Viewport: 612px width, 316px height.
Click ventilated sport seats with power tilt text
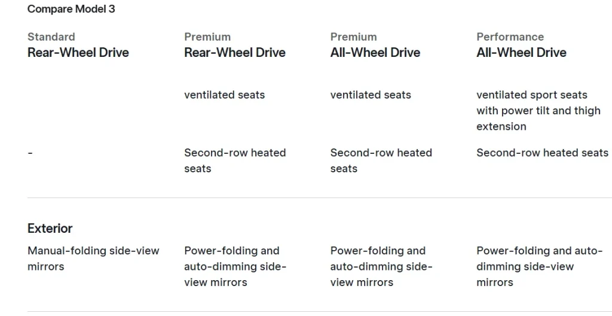[x=538, y=111]
